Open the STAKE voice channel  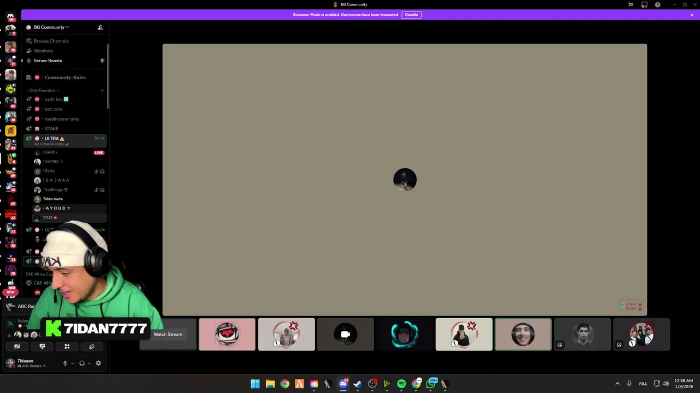click(x=51, y=129)
